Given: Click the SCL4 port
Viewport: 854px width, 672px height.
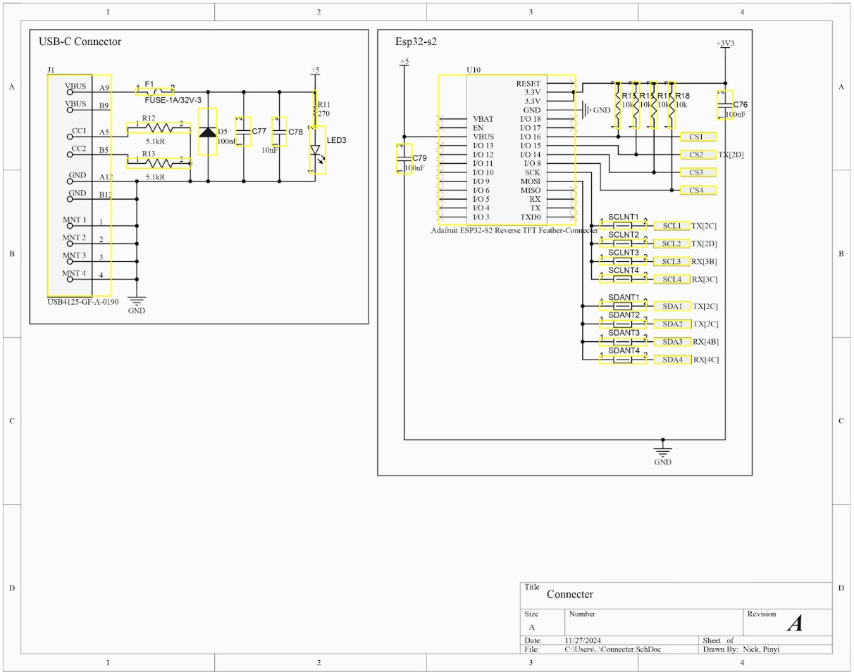Looking at the screenshot, I should tap(672, 279).
